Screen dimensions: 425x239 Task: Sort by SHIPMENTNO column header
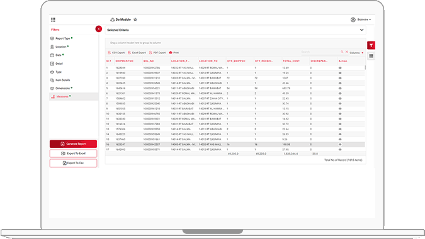[125, 61]
